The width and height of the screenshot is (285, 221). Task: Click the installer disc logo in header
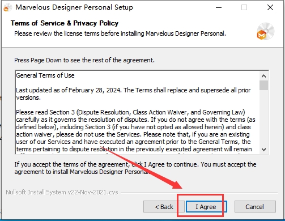pyautogui.click(x=266, y=31)
